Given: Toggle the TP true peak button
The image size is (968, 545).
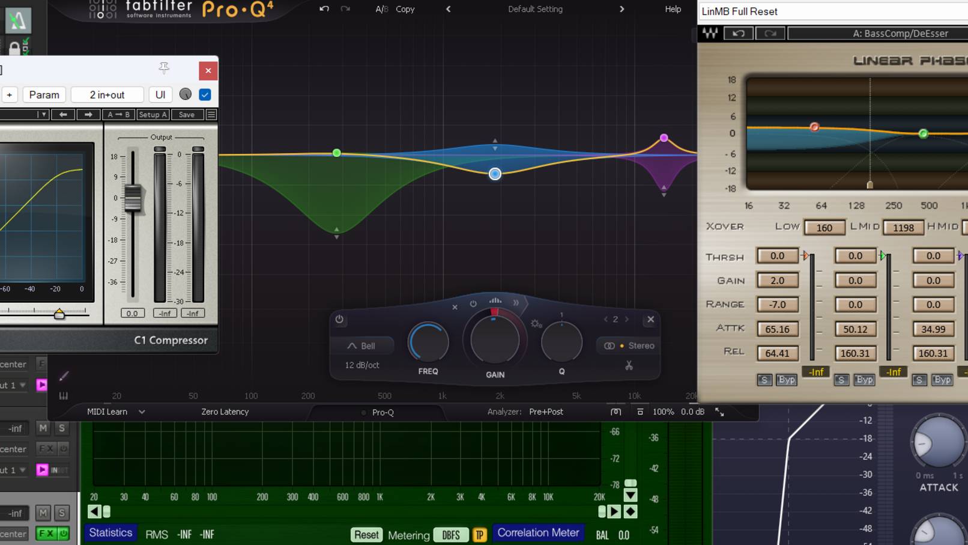Looking at the screenshot, I should click(x=479, y=535).
